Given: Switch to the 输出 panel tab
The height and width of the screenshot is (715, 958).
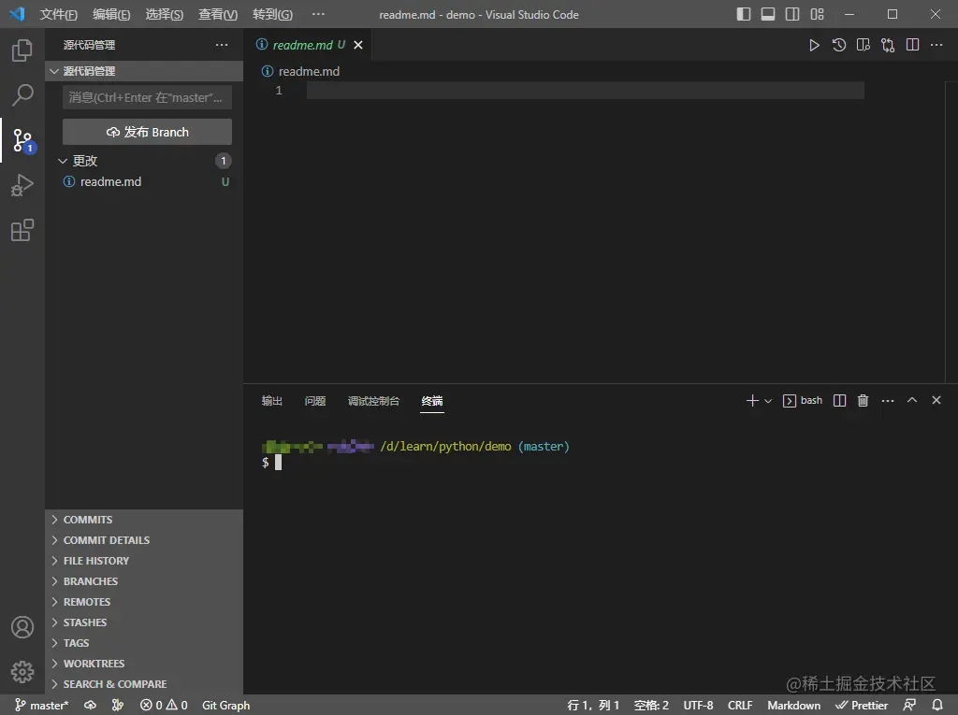Looking at the screenshot, I should pyautogui.click(x=272, y=401).
